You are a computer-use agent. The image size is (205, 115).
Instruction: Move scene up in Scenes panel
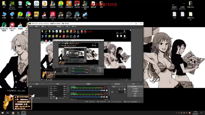pyautogui.click(x=36, y=98)
